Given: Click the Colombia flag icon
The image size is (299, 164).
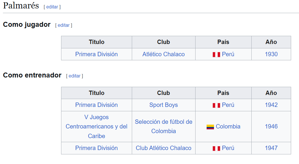Looking at the screenshot, I should (210, 127).
